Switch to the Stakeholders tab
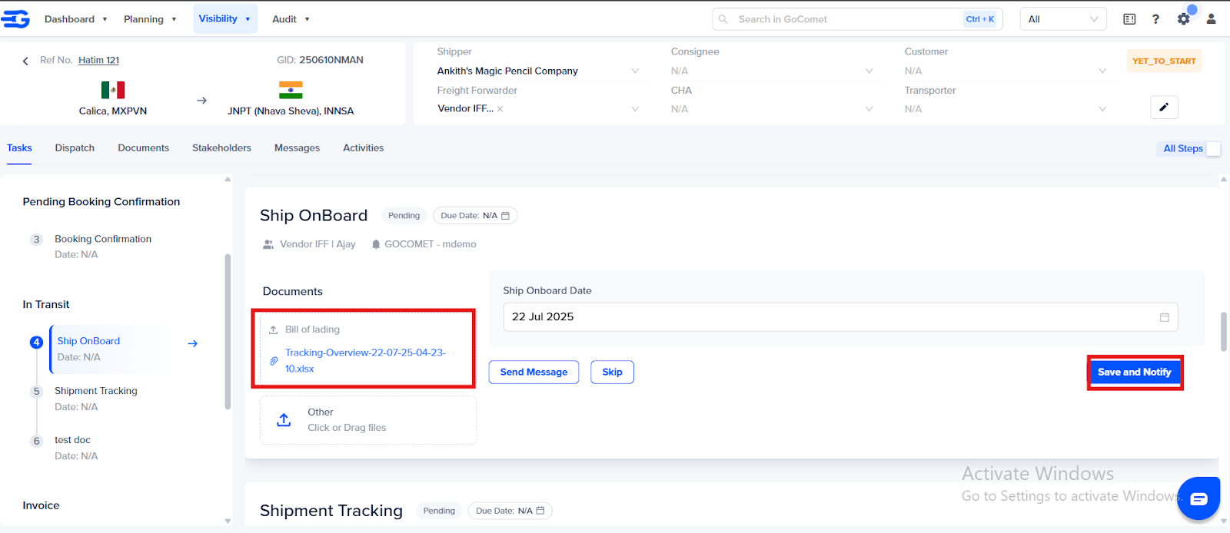The width and height of the screenshot is (1230, 533). click(221, 148)
